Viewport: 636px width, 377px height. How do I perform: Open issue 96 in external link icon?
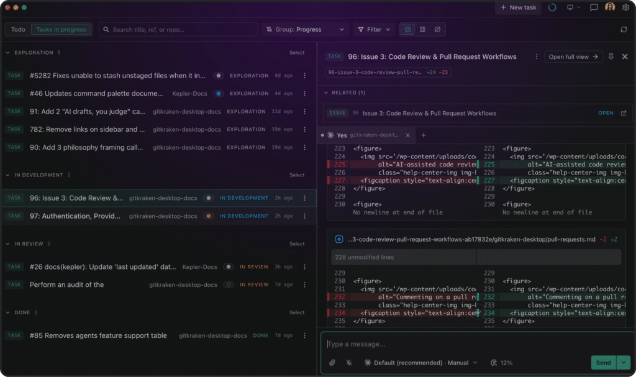(624, 113)
